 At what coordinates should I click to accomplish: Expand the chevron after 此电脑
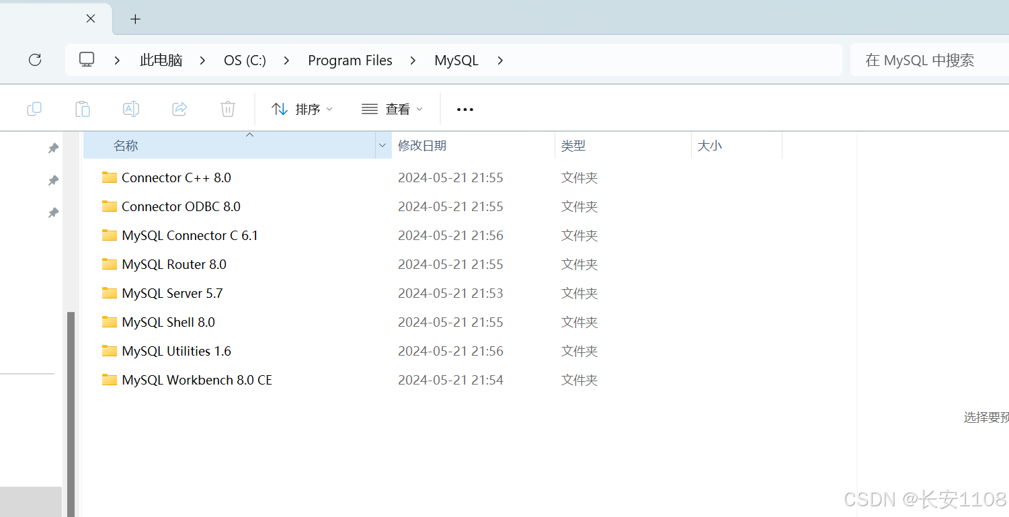(202, 61)
